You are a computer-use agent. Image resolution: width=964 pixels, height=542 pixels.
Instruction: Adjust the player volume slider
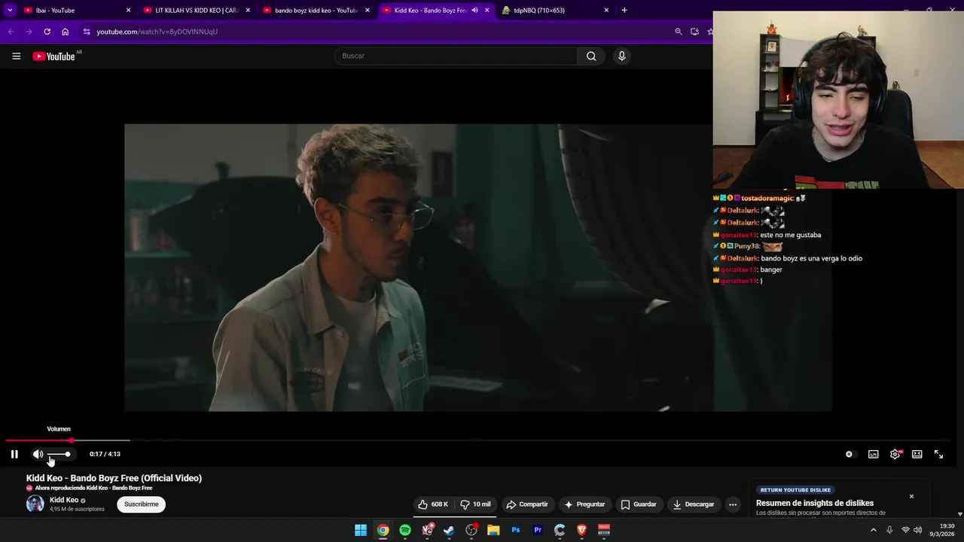(x=59, y=454)
